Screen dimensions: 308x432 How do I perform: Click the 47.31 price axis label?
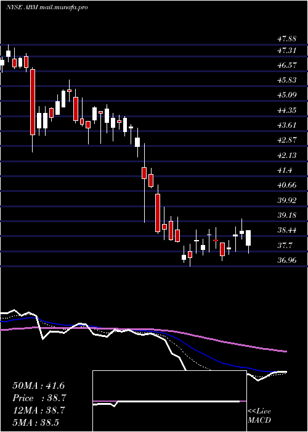(286, 51)
